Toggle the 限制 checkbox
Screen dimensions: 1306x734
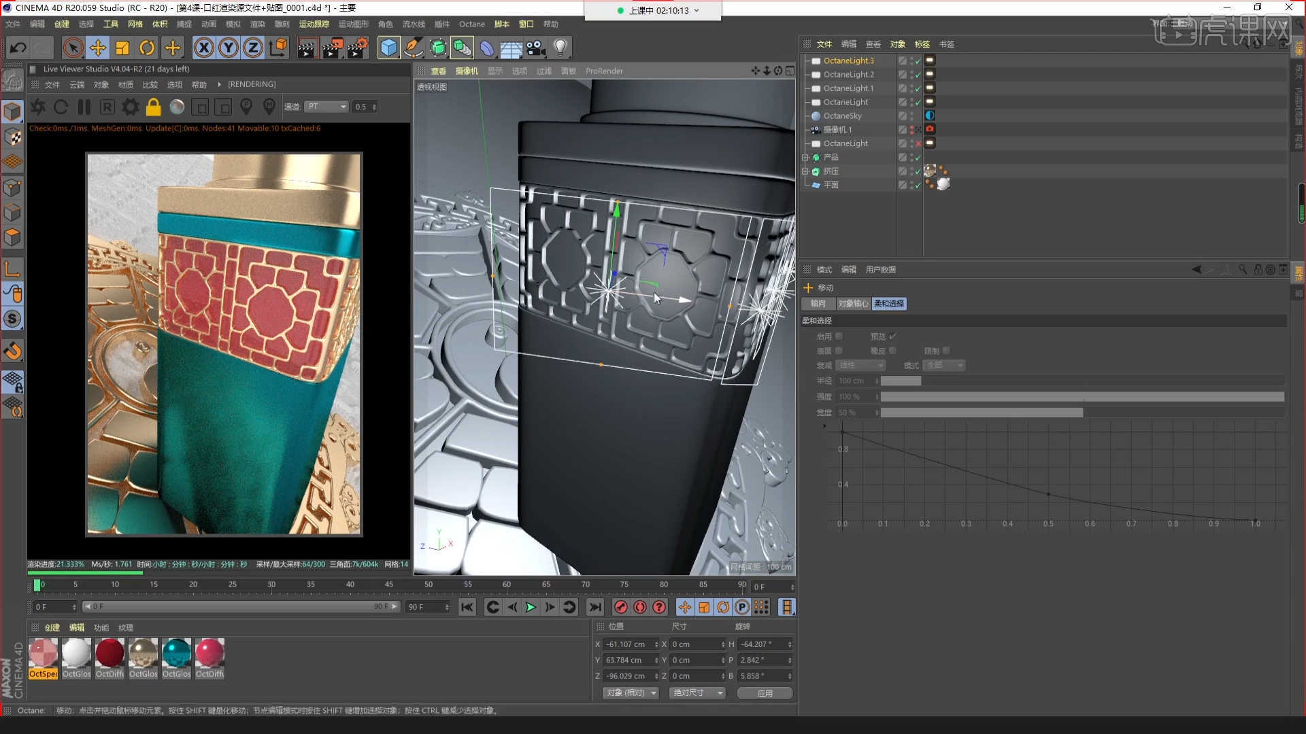click(946, 351)
